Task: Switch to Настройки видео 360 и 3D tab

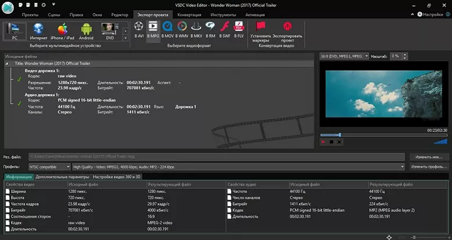Action: click(x=117, y=177)
